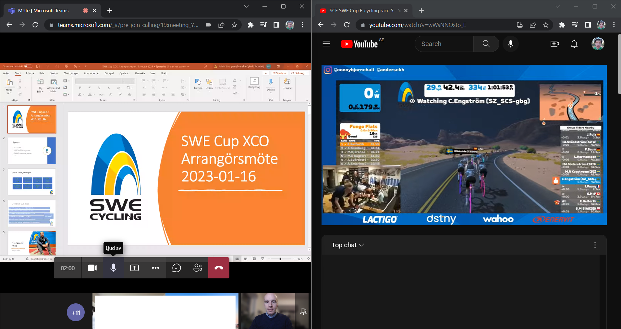The image size is (621, 329).
Task: Switch to the Infoga ribbon tab
Action: pos(30,73)
